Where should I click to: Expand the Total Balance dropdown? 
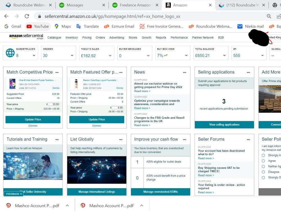coord(224,55)
